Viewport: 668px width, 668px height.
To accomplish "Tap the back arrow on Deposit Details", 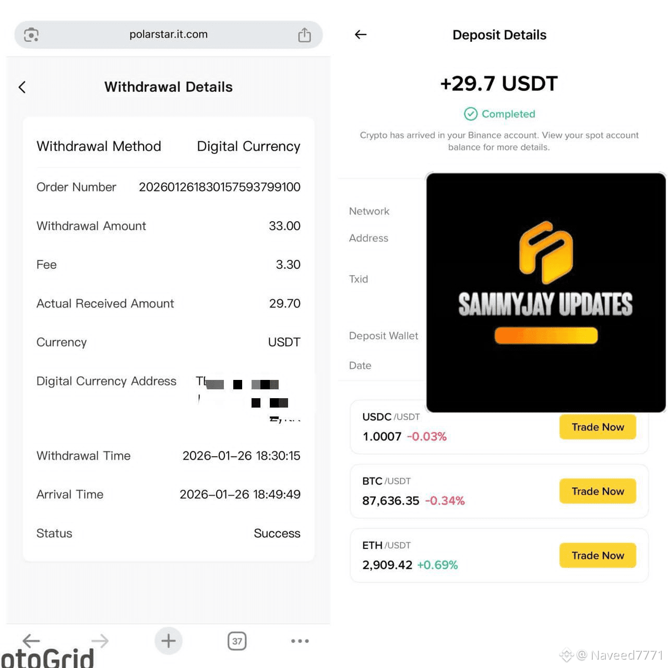I will pos(361,34).
